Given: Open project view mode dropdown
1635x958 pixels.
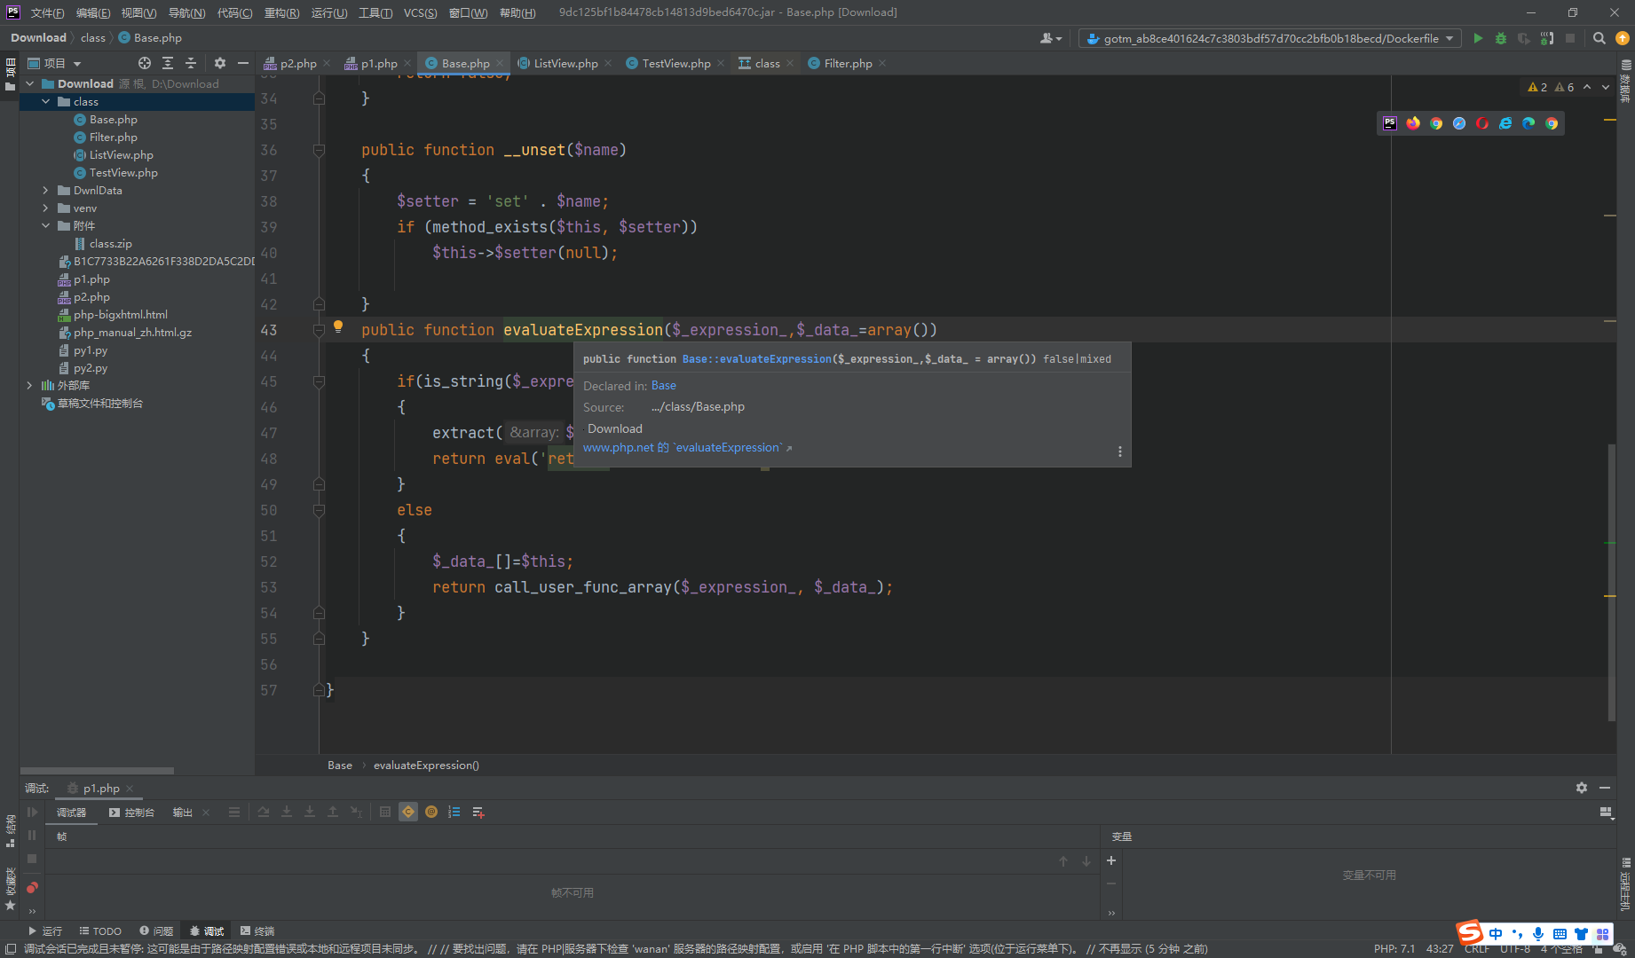Looking at the screenshot, I should pyautogui.click(x=55, y=63).
